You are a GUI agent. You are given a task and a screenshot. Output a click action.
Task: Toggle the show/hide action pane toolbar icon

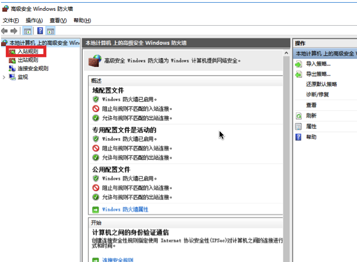click(50, 31)
